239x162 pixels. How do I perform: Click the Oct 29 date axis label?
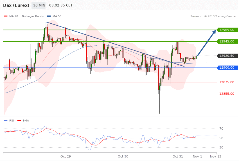tap(66, 156)
